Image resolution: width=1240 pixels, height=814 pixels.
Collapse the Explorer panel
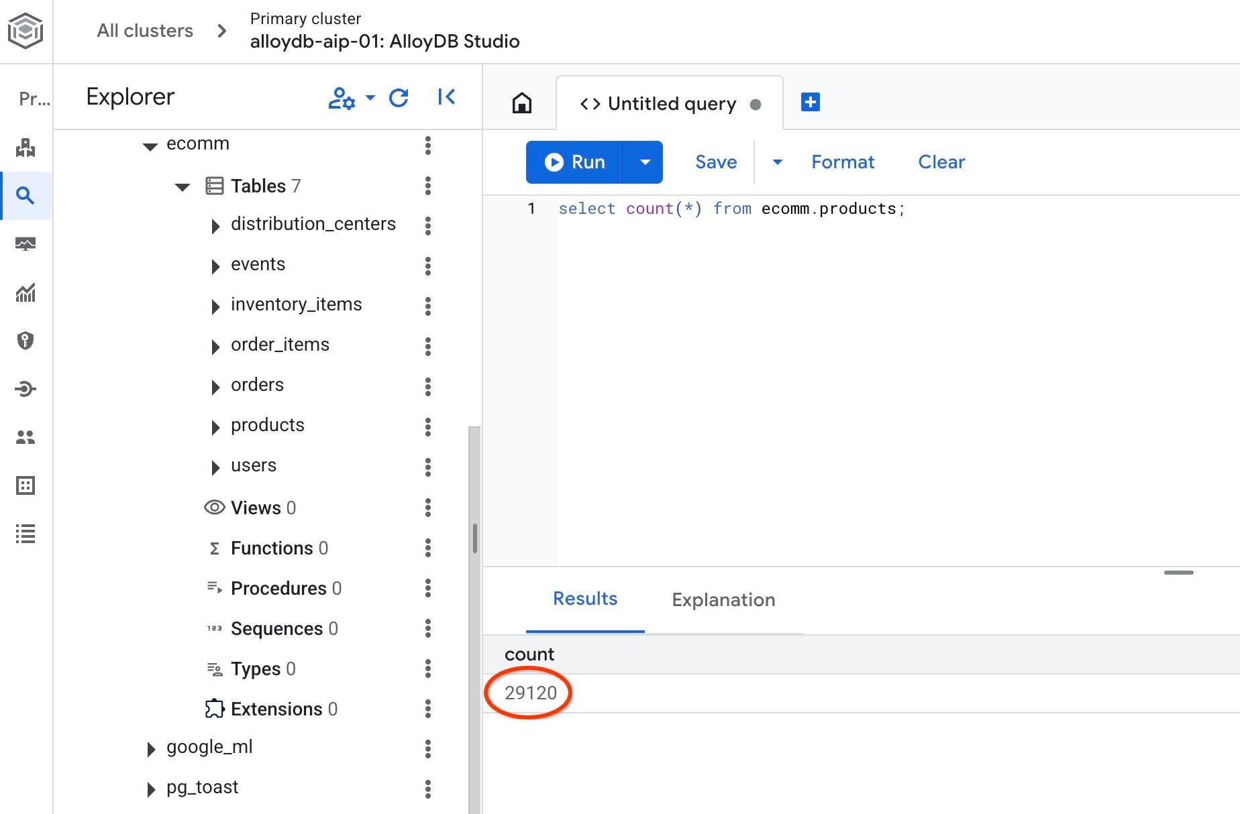click(446, 97)
